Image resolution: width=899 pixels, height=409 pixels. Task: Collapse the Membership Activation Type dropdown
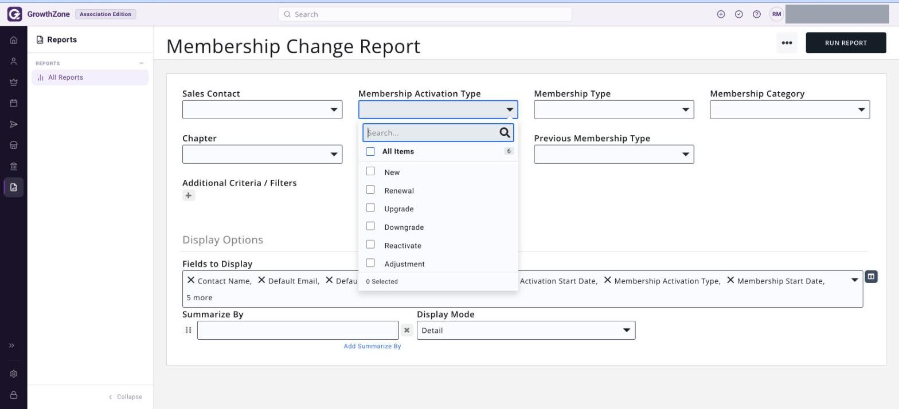pos(438,109)
